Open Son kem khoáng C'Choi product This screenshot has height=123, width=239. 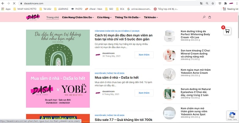pos(195,54)
